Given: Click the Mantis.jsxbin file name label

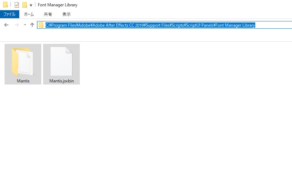Looking at the screenshot, I should pyautogui.click(x=62, y=81).
